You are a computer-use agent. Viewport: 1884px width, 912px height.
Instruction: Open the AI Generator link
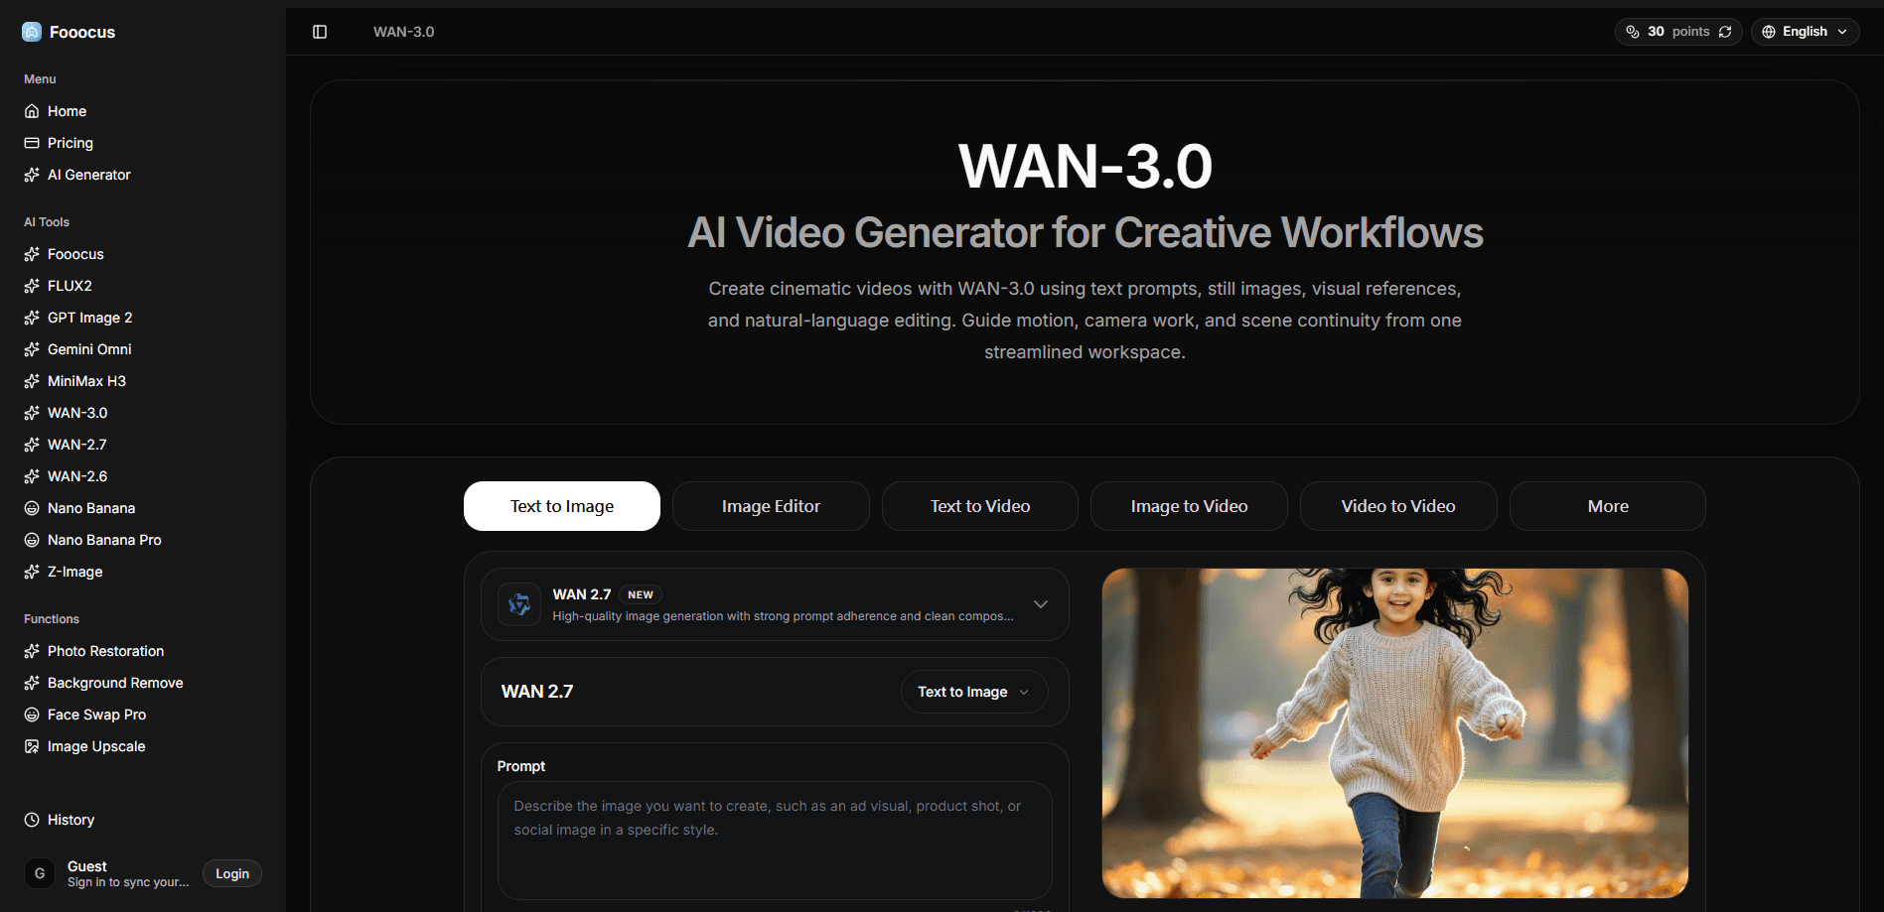(x=143, y=175)
